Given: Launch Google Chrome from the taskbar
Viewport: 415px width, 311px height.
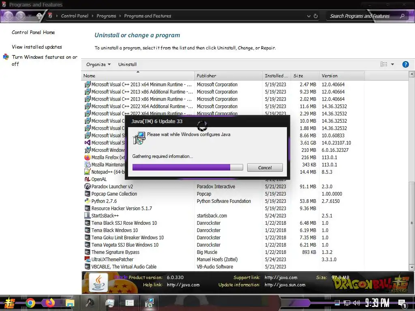Looking at the screenshot, I should pos(30,303).
